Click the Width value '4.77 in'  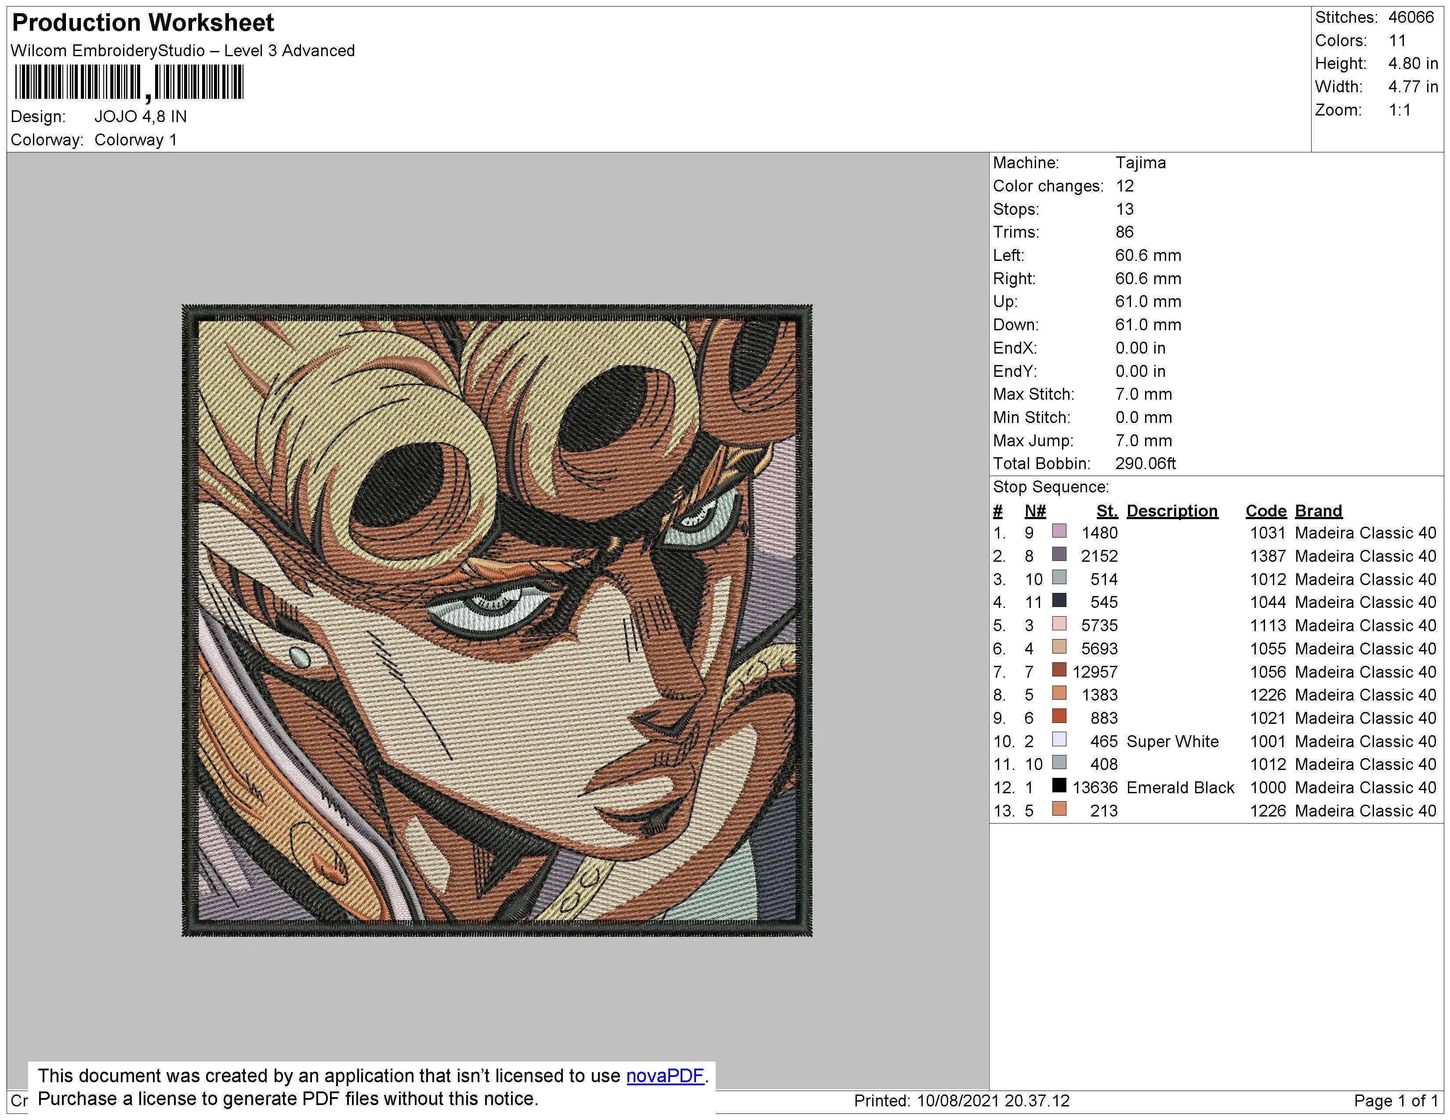pos(1413,87)
